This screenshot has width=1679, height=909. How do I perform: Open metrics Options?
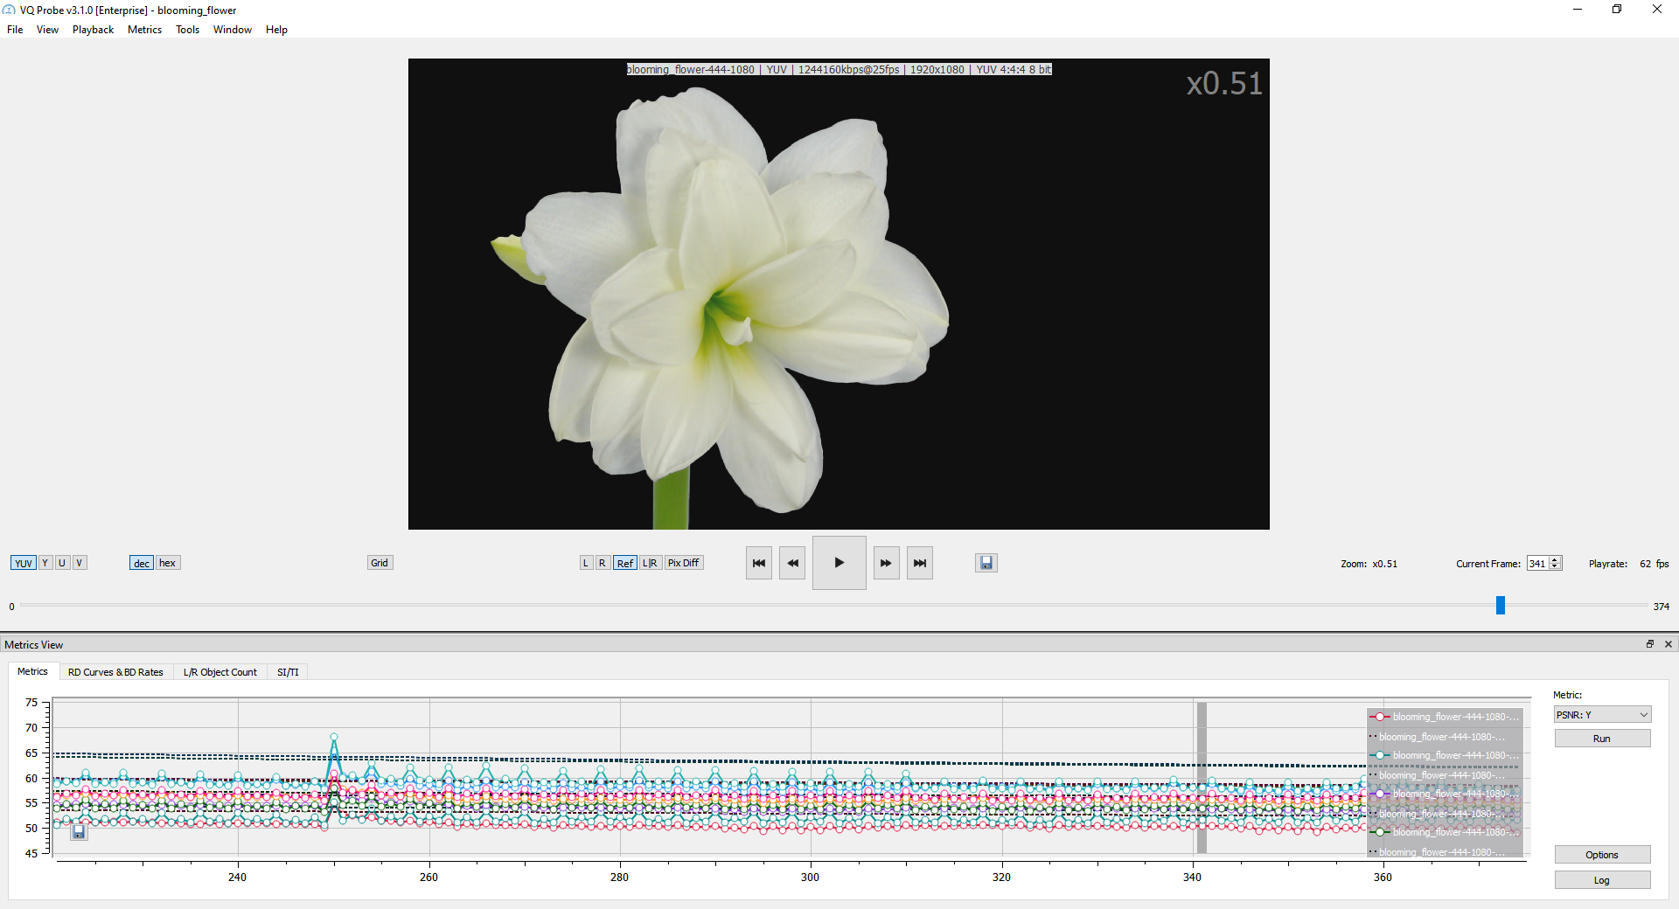(1602, 855)
